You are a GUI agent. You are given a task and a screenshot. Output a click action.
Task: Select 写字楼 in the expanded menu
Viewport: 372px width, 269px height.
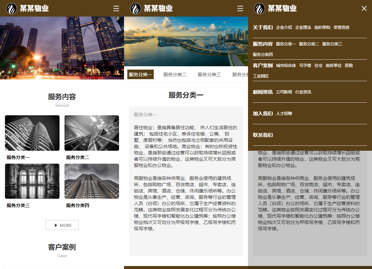305,65
